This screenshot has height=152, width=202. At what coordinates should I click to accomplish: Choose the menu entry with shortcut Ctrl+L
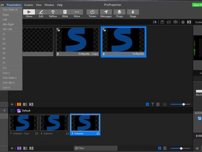point(11,73)
